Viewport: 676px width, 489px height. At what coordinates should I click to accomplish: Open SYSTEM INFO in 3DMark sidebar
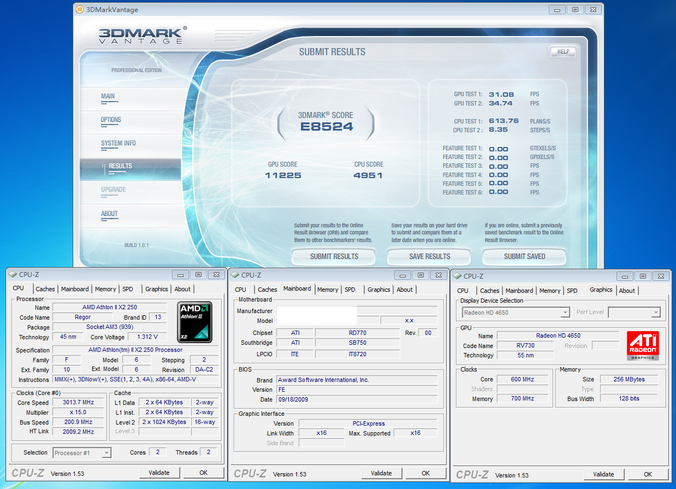click(118, 143)
